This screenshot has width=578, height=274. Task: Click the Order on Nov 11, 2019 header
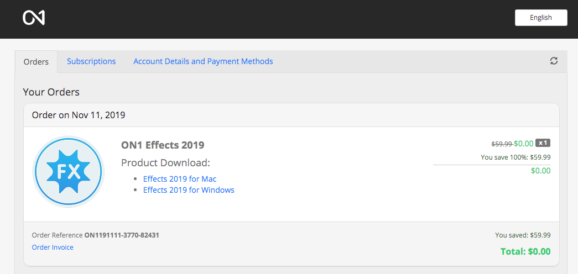pos(79,115)
